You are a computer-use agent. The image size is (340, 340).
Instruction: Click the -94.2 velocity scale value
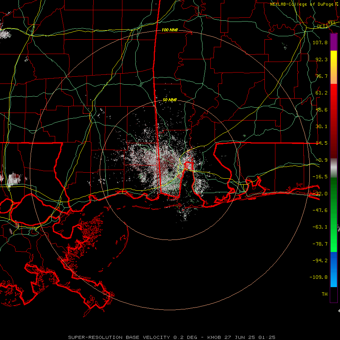[x=320, y=261]
